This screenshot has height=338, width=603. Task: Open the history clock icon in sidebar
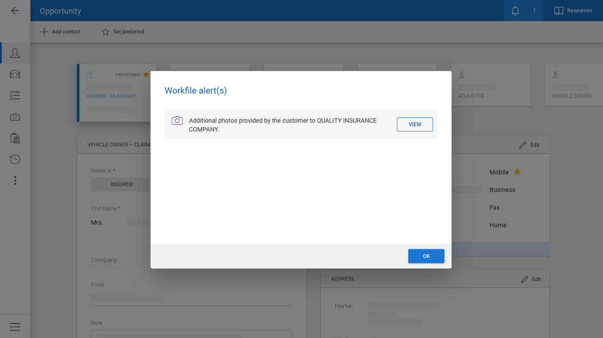click(15, 159)
